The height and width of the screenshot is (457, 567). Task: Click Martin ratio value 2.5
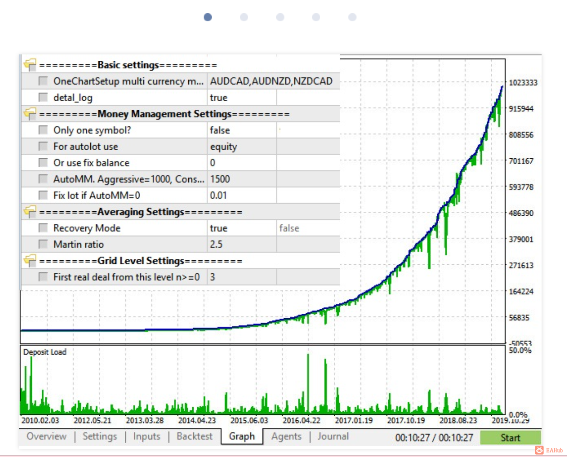tap(242, 244)
